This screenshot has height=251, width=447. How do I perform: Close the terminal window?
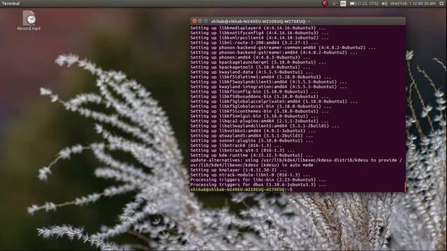[194, 21]
